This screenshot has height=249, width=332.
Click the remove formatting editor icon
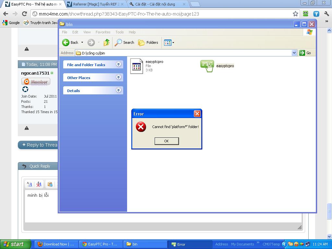pos(39,184)
